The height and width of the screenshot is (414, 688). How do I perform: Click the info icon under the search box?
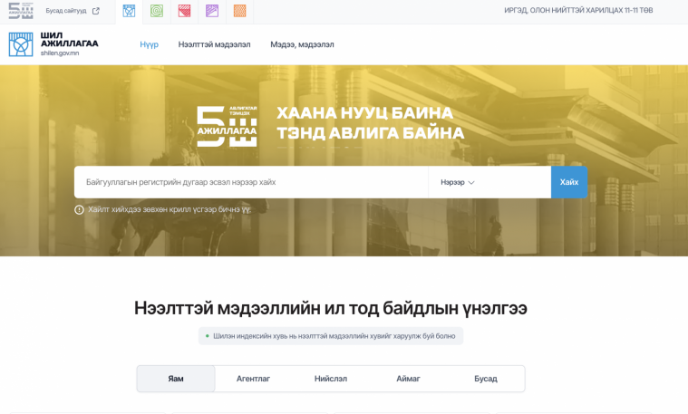click(79, 209)
